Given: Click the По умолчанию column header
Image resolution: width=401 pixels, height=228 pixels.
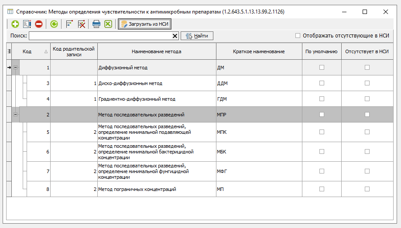Looking at the screenshot, I should pyautogui.click(x=322, y=51).
